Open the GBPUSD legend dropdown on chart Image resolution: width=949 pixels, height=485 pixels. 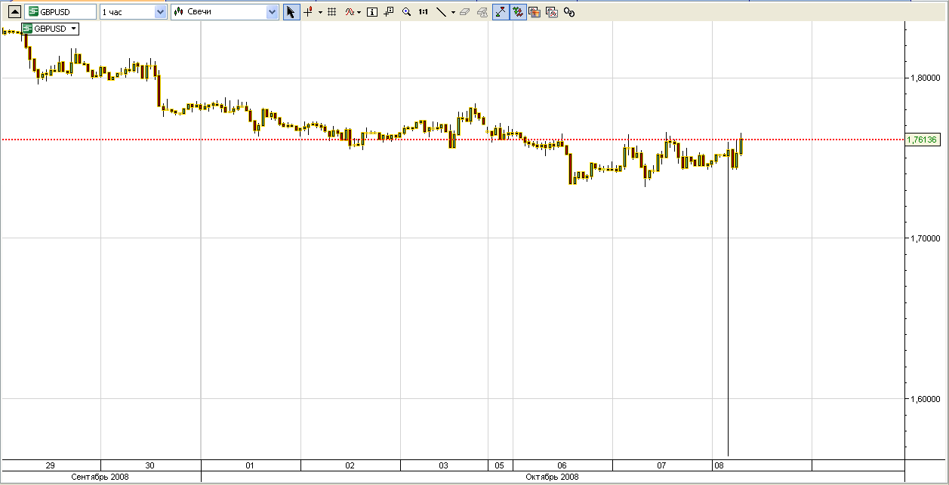pyautogui.click(x=74, y=29)
